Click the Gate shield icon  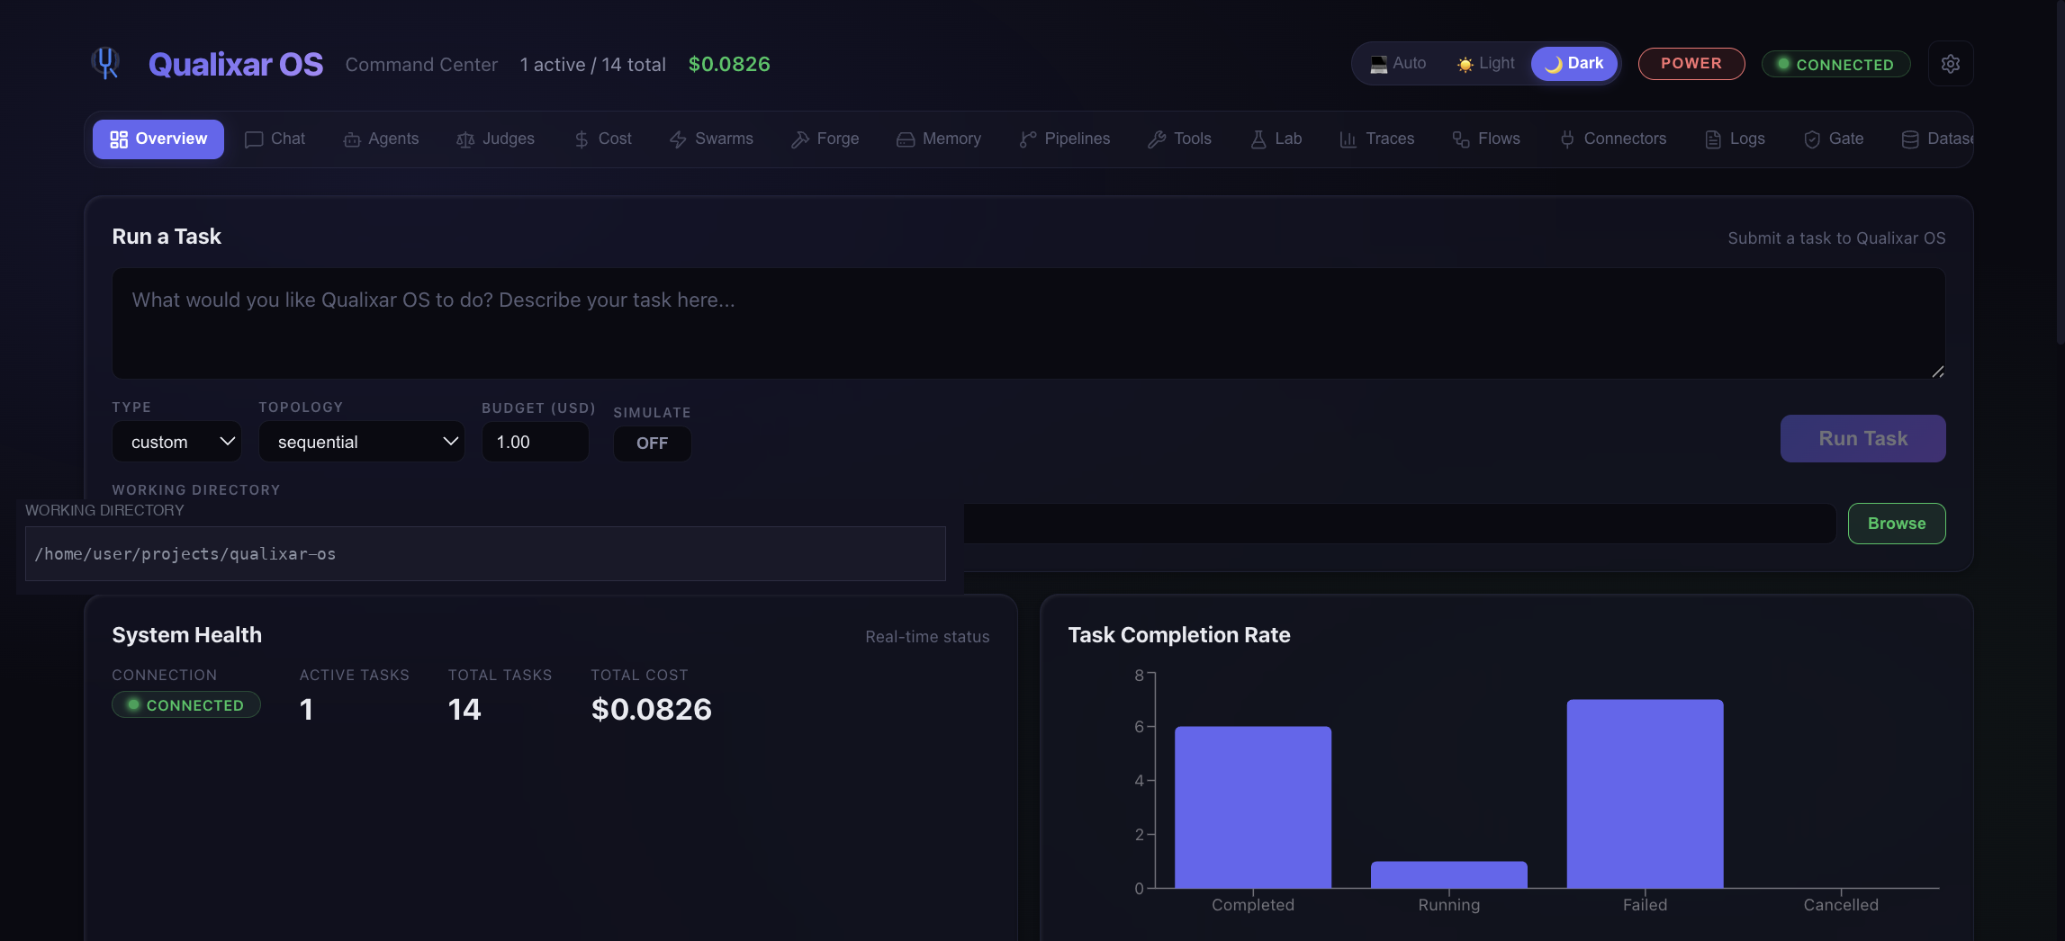[x=1812, y=139]
